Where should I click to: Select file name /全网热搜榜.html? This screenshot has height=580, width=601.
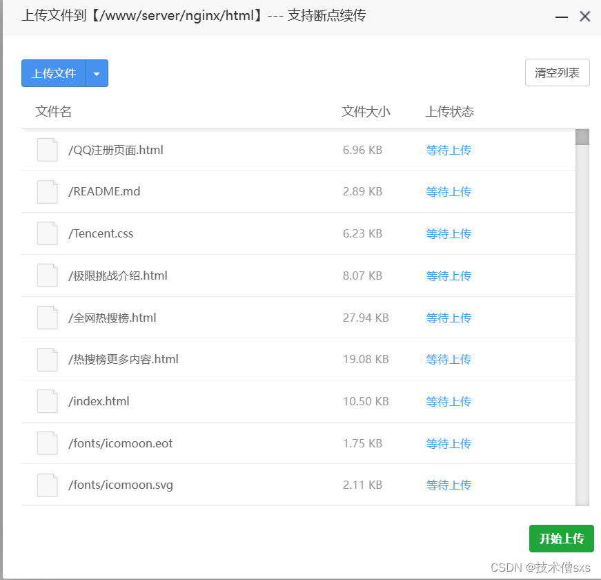click(112, 318)
